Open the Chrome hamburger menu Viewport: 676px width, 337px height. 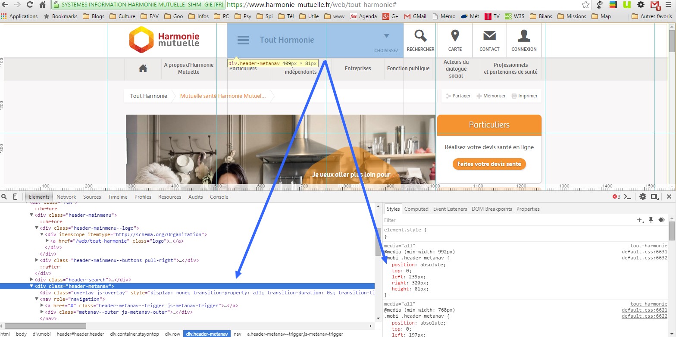670,5
